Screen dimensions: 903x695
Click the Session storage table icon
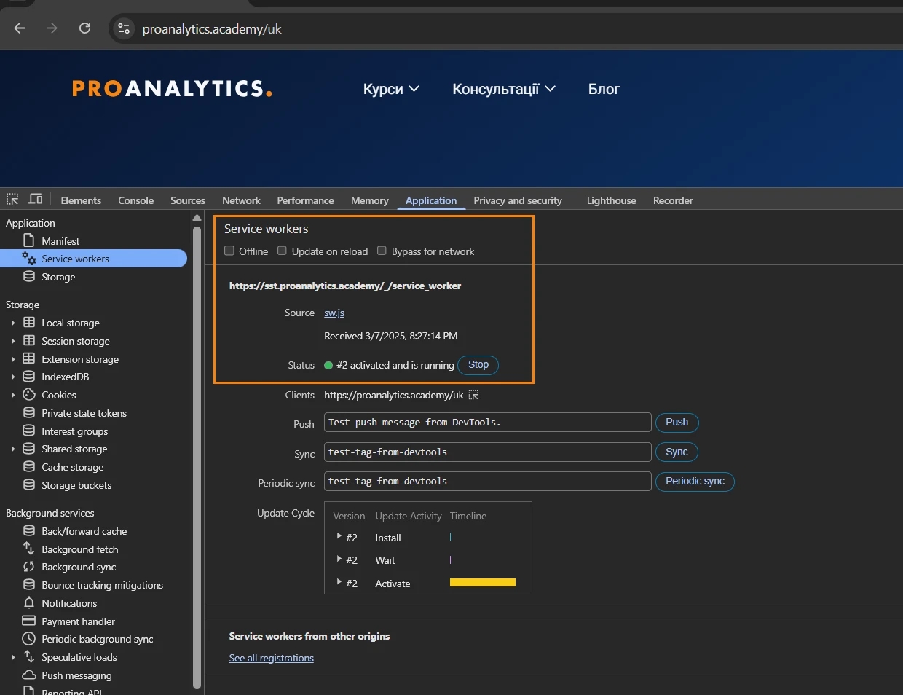point(29,341)
